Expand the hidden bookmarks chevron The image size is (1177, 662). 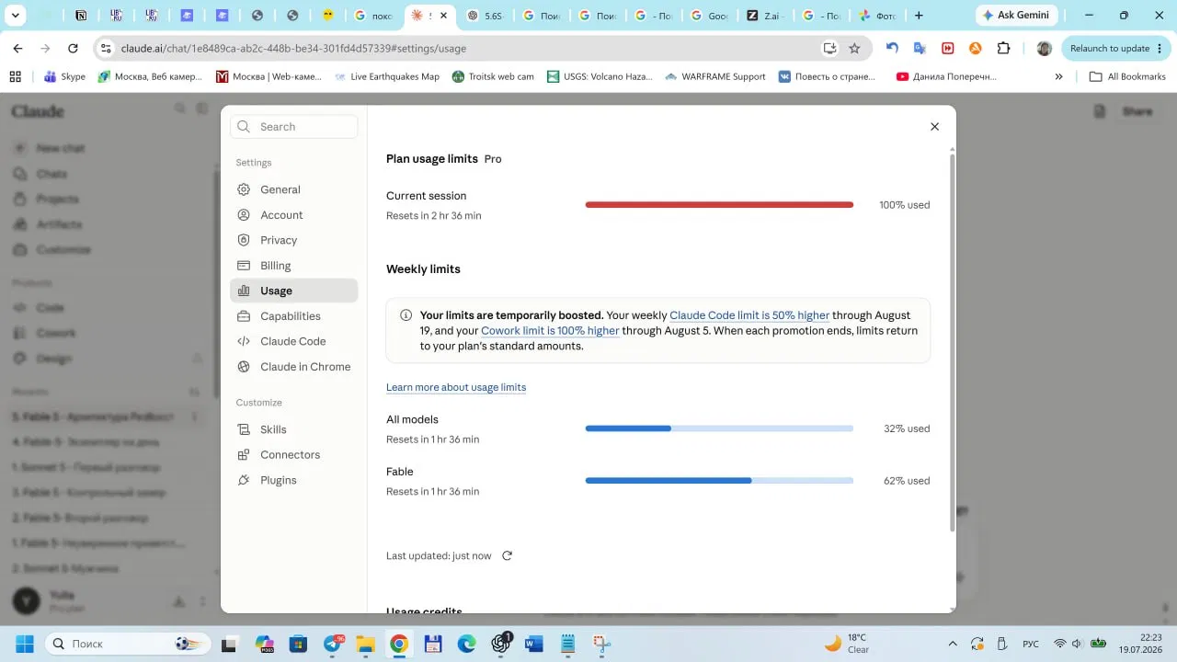pyautogui.click(x=1058, y=76)
